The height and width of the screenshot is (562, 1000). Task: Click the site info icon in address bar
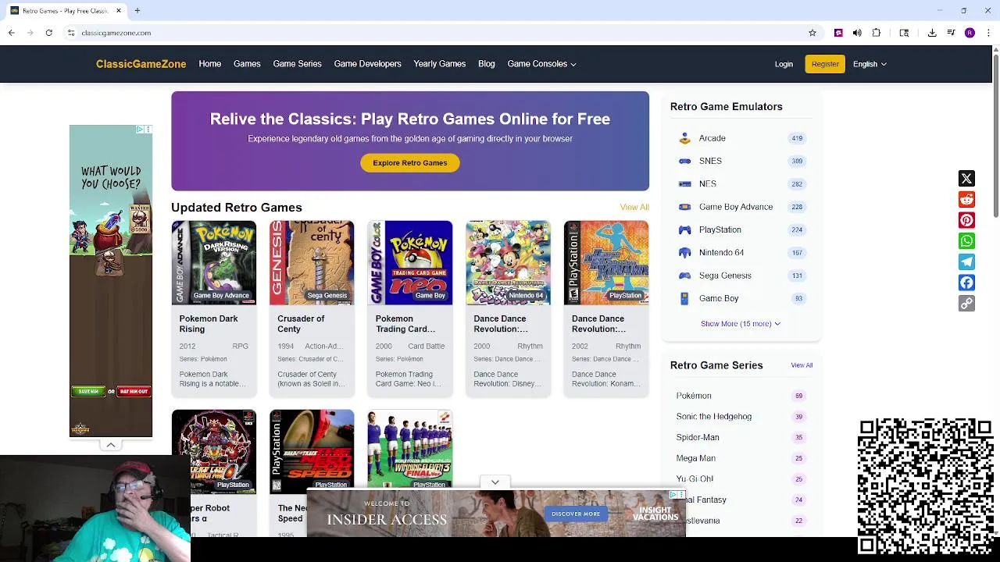[x=71, y=33]
